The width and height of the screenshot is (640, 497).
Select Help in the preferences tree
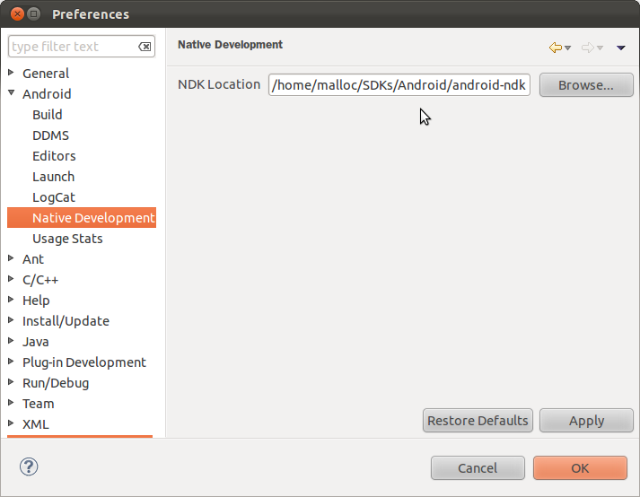(x=36, y=301)
